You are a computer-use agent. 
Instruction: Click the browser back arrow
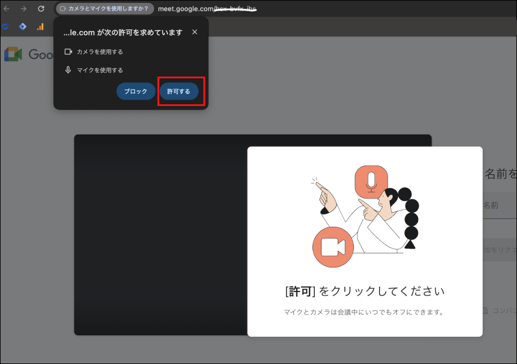click(x=6, y=9)
